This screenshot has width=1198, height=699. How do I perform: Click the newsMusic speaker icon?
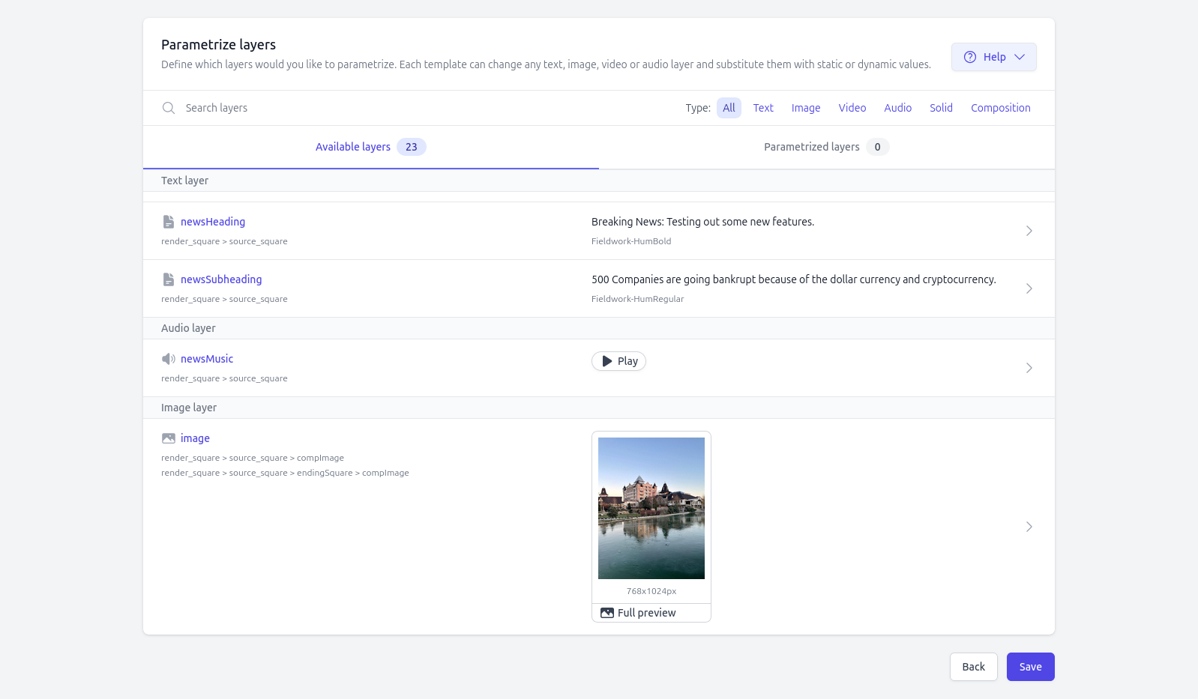pos(169,359)
